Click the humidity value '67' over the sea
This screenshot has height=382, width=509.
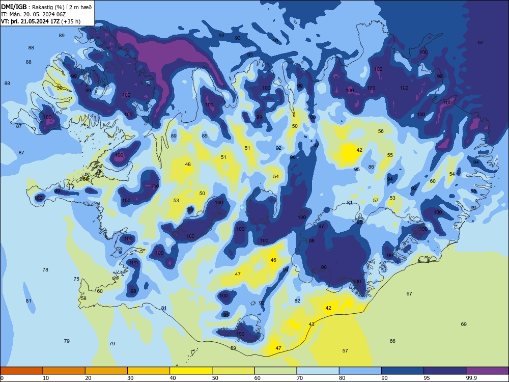click(x=409, y=294)
